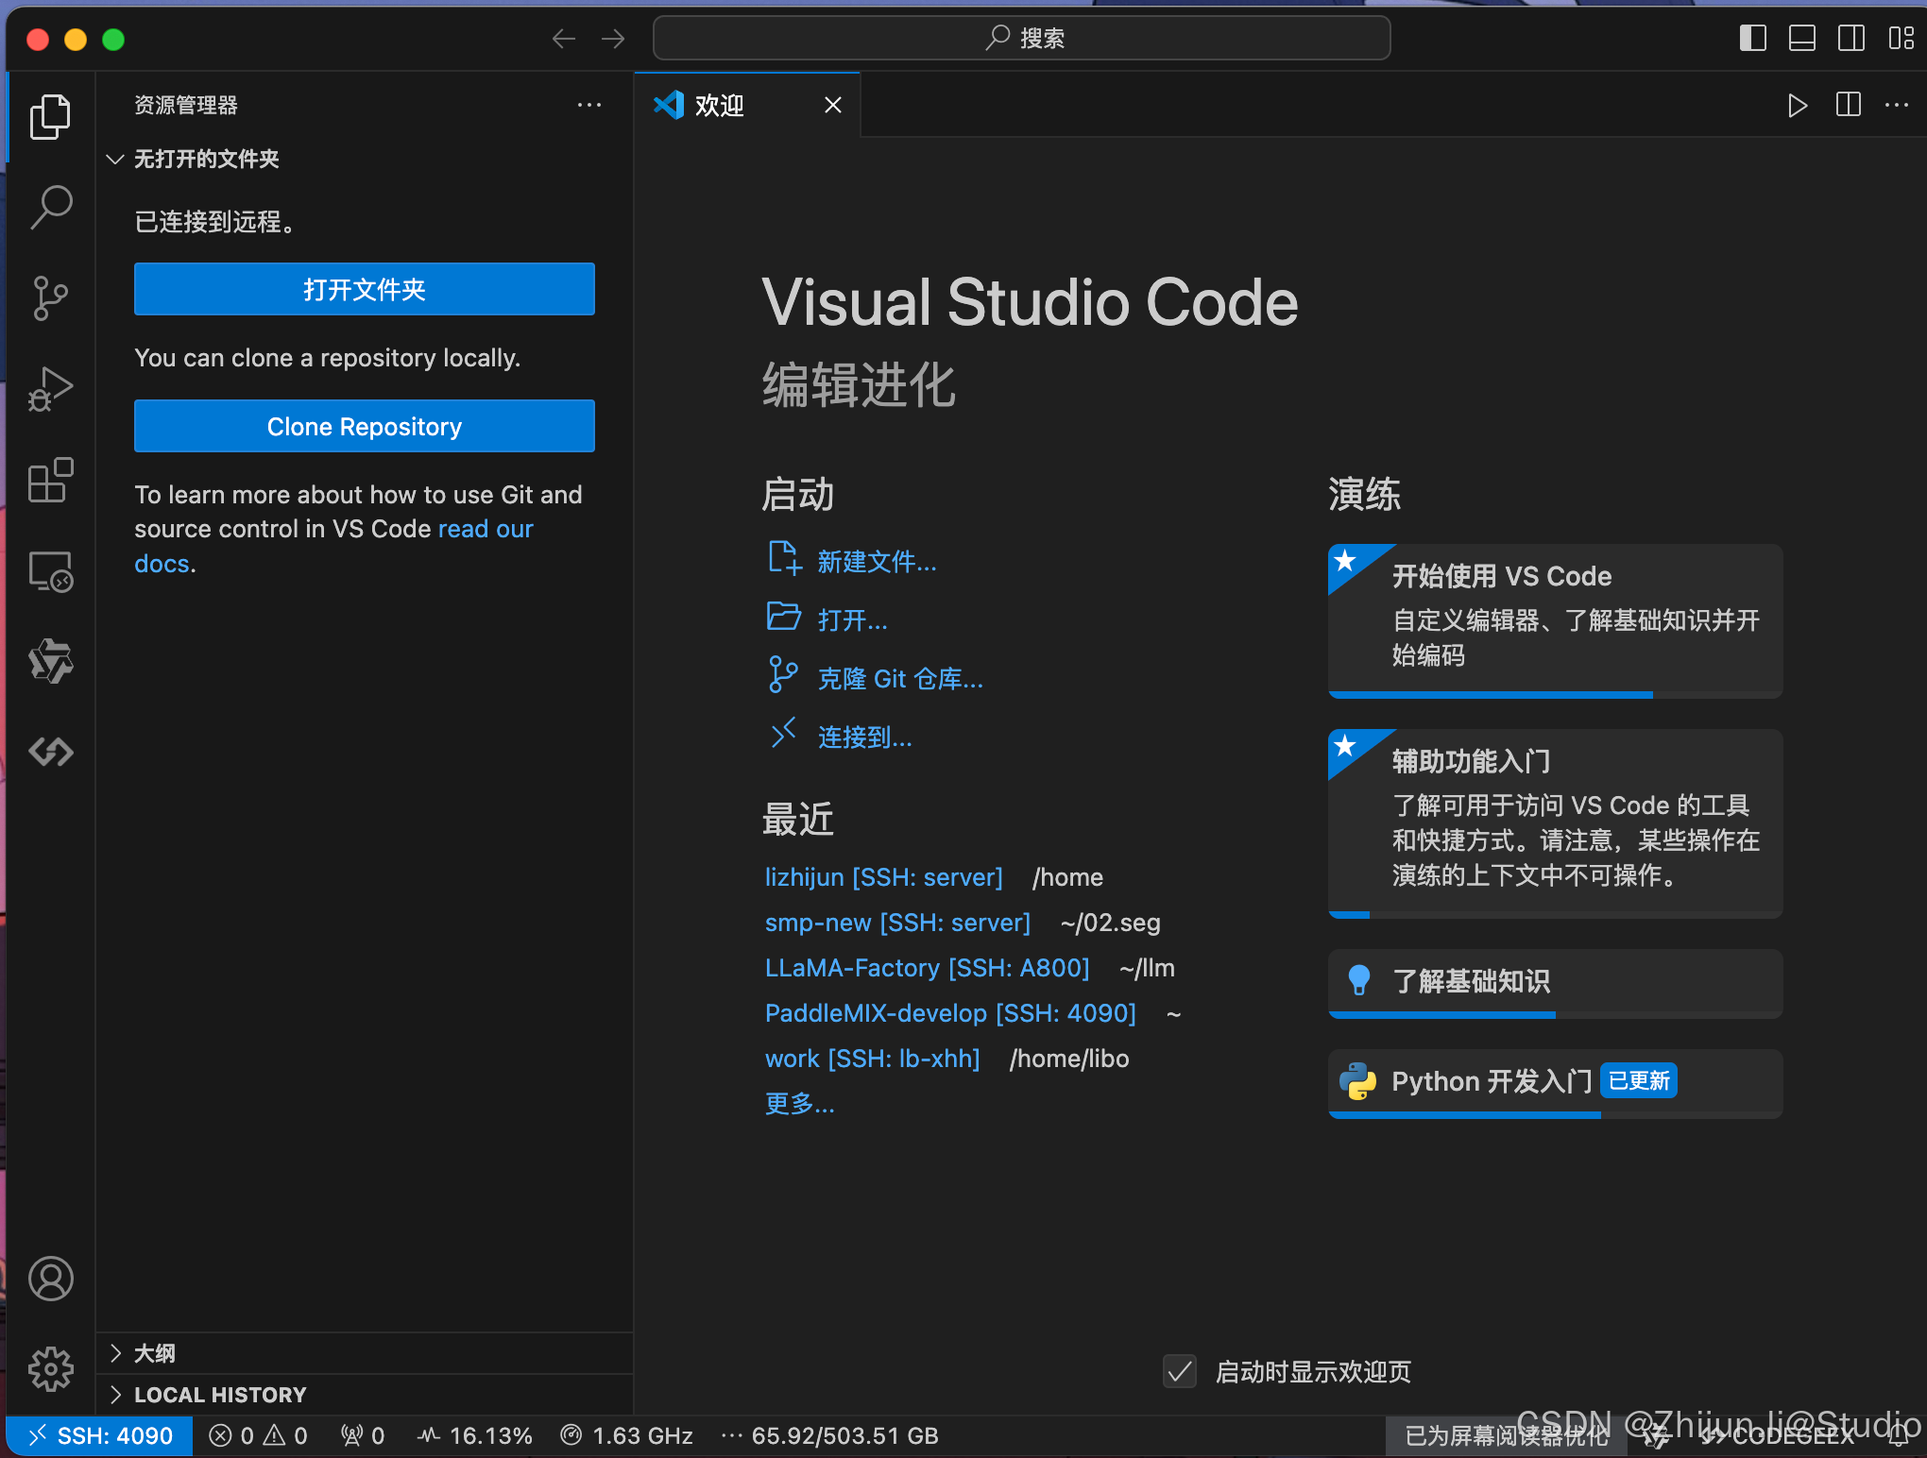Click SSH: 4090 remote status indicator
This screenshot has width=1927, height=1458.
click(x=100, y=1436)
